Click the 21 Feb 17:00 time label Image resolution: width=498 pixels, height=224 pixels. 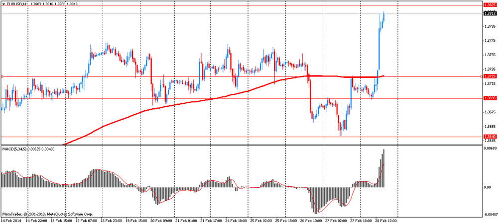(x=212, y=220)
